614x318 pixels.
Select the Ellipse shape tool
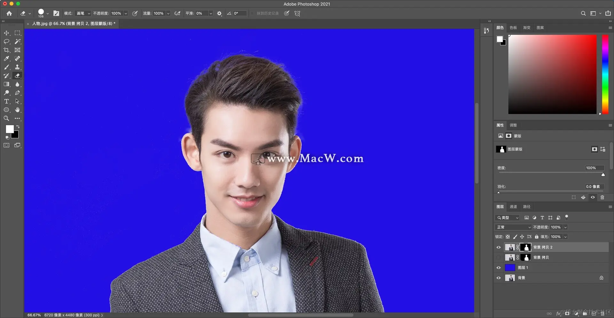coord(6,110)
